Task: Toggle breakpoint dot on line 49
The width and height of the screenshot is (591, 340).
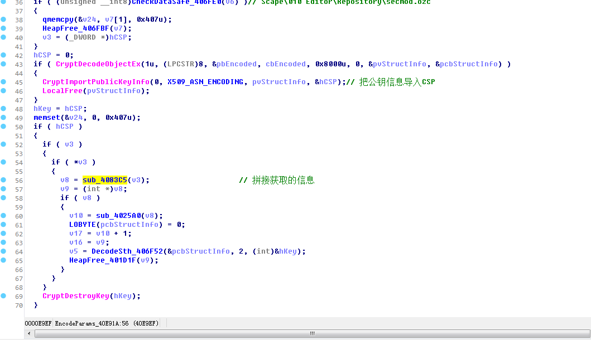Action: coord(3,118)
